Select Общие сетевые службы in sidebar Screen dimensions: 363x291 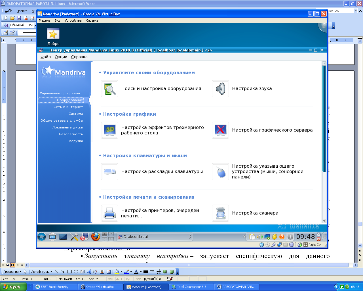[x=62, y=120]
